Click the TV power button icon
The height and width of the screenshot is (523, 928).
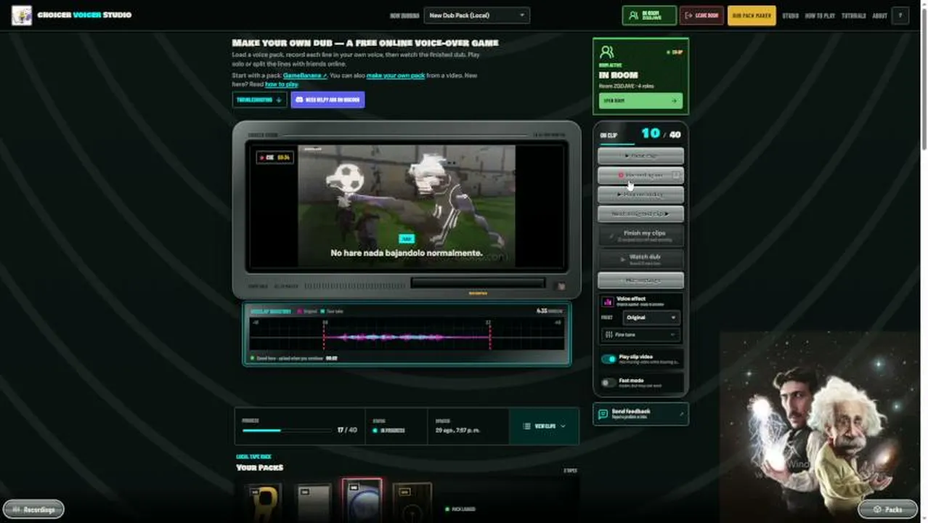point(561,286)
